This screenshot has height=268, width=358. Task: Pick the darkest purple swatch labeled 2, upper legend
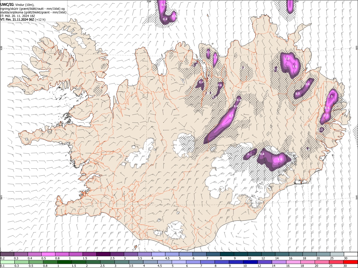103,254
